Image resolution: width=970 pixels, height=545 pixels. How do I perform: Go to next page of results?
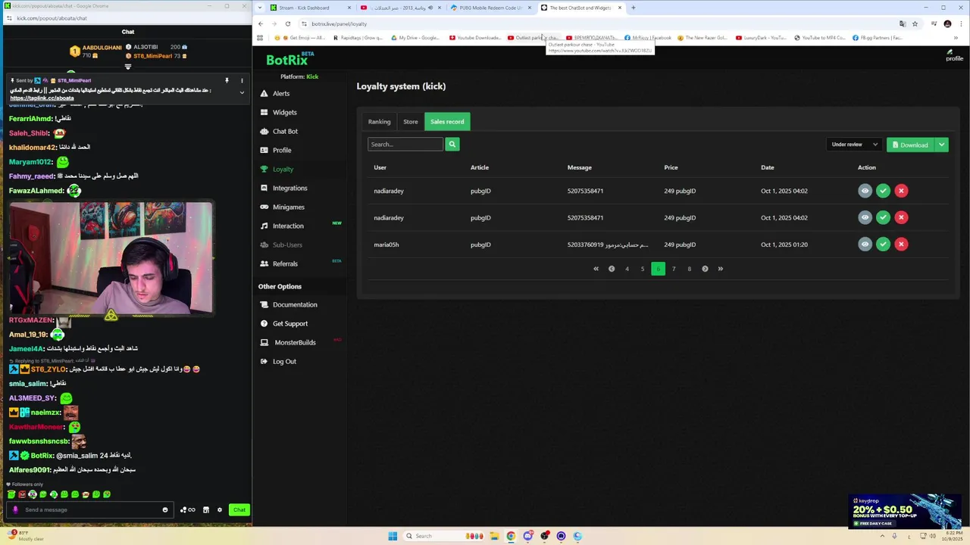(705, 269)
